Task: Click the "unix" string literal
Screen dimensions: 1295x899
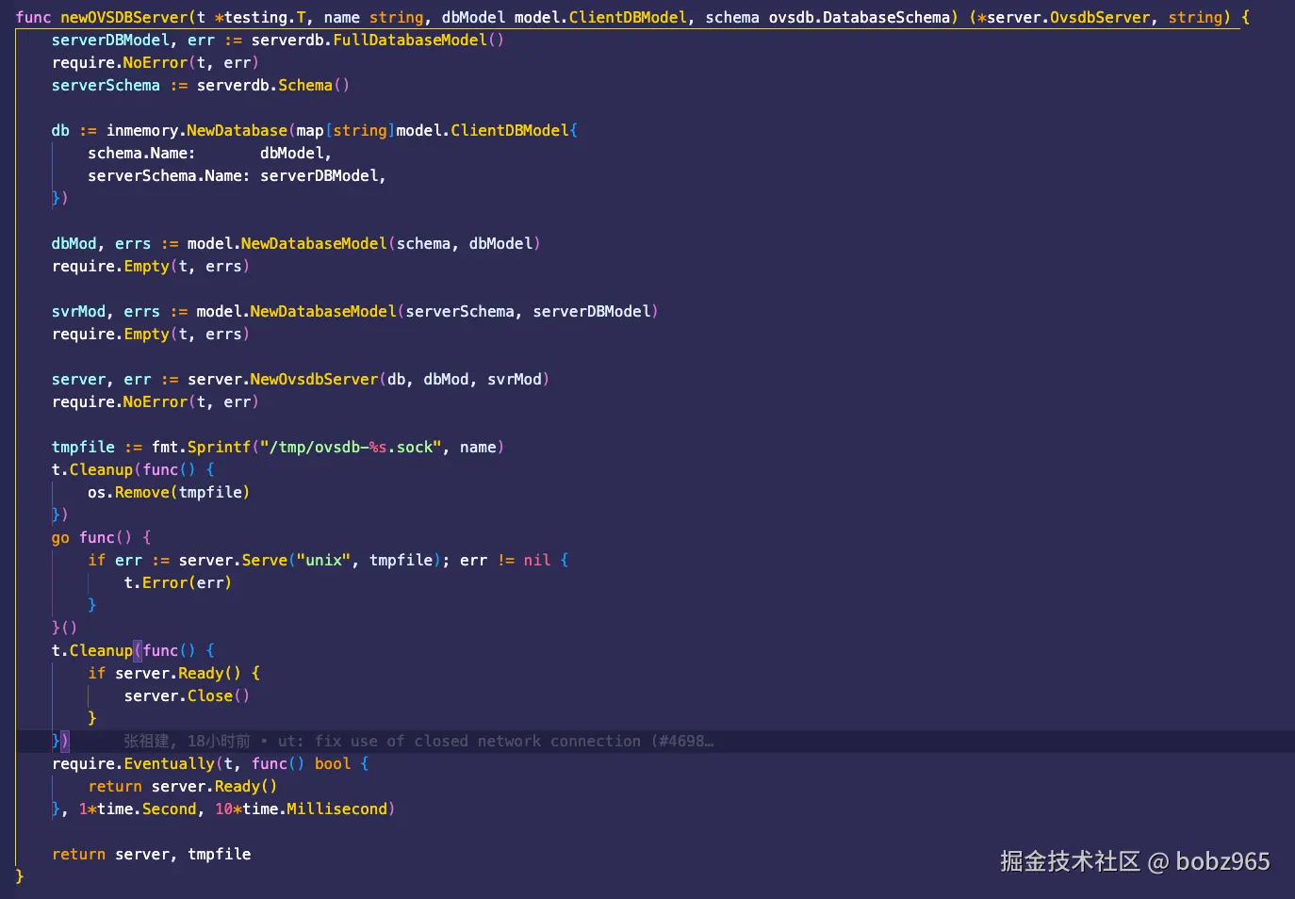Action: pos(323,560)
